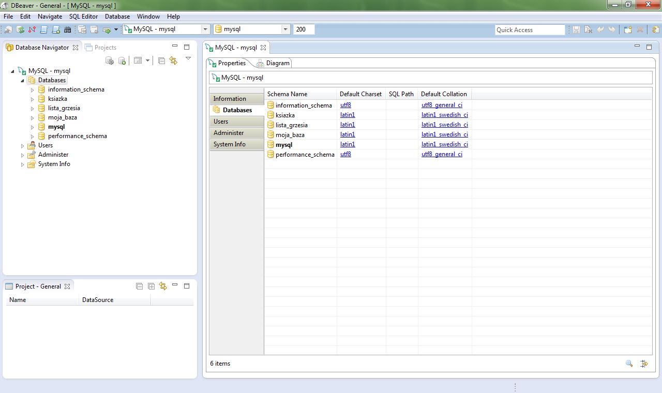Click the Redo arrow toolbar icon
This screenshot has height=393, width=662.
[612, 29]
